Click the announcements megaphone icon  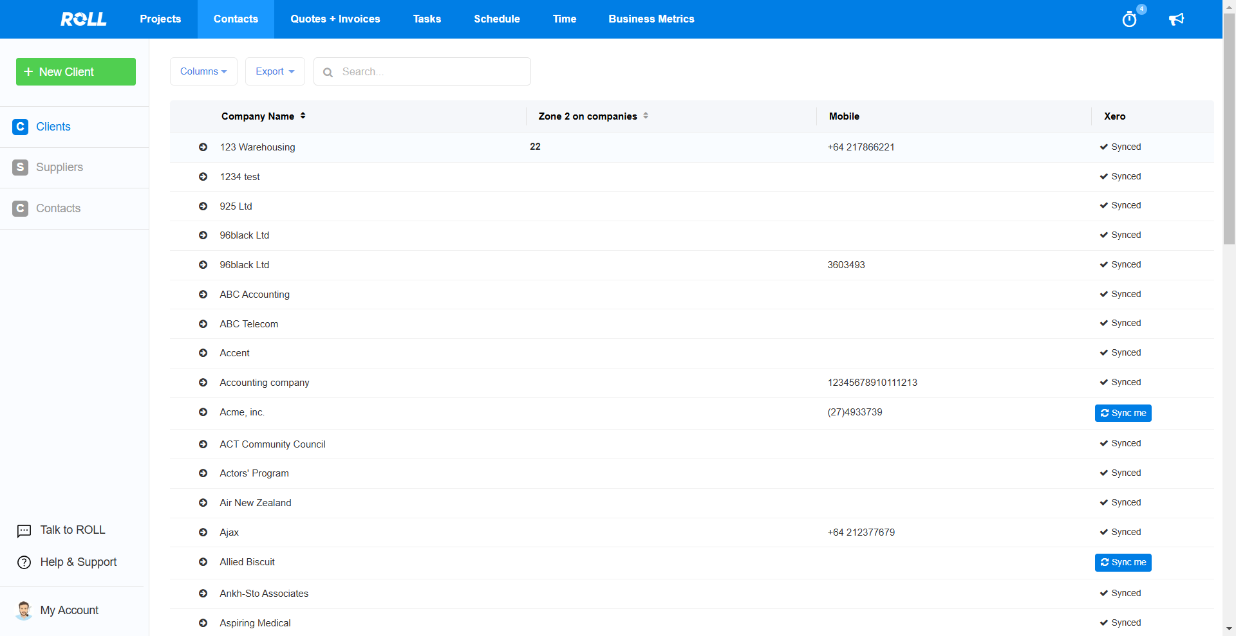[x=1176, y=19]
